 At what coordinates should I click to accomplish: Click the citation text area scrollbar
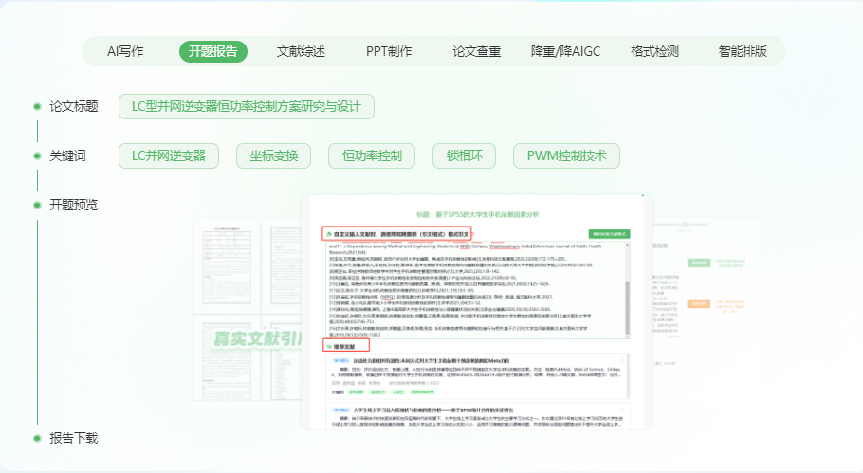[x=627, y=289]
